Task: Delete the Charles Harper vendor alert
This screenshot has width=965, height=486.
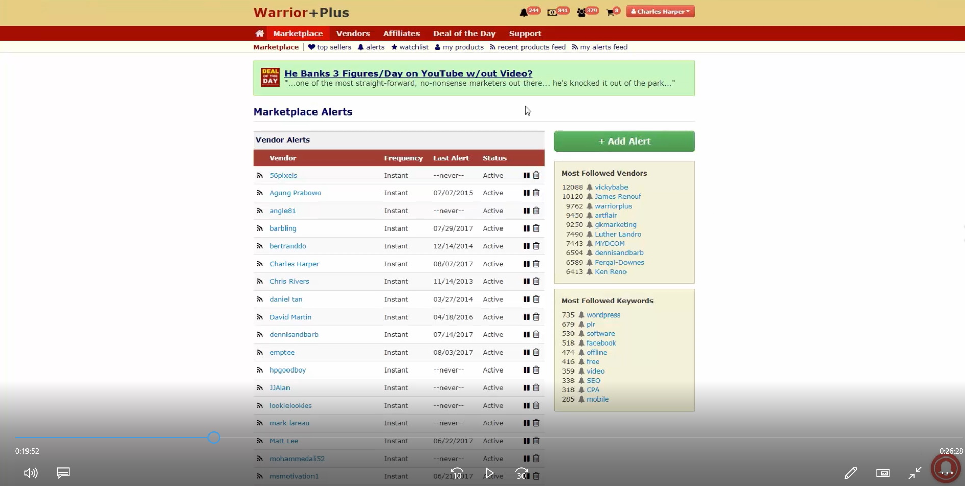Action: [x=536, y=264]
